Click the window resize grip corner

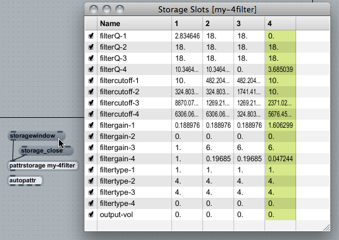click(327, 228)
